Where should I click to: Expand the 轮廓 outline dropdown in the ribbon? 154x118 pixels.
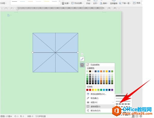[66, 3]
